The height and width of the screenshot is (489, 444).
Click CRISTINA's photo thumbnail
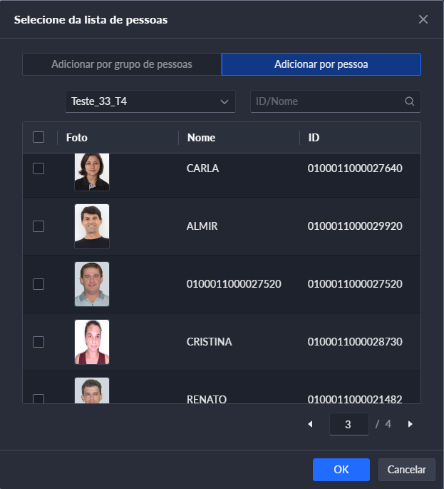(92, 342)
